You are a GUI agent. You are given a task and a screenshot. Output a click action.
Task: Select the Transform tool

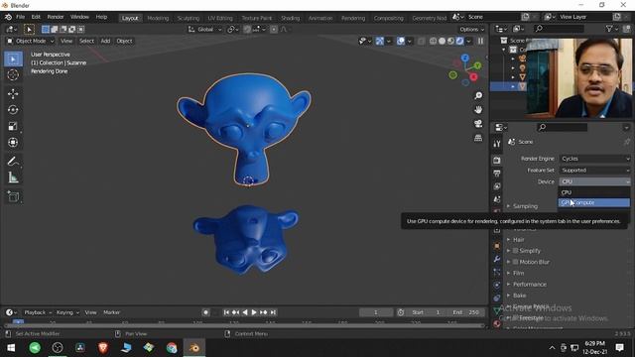(13, 143)
